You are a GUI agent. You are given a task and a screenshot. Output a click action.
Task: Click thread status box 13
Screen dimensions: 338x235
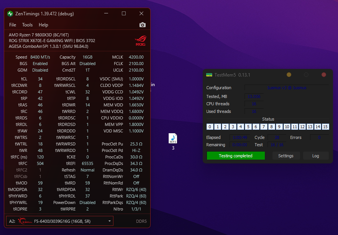coord(310,127)
